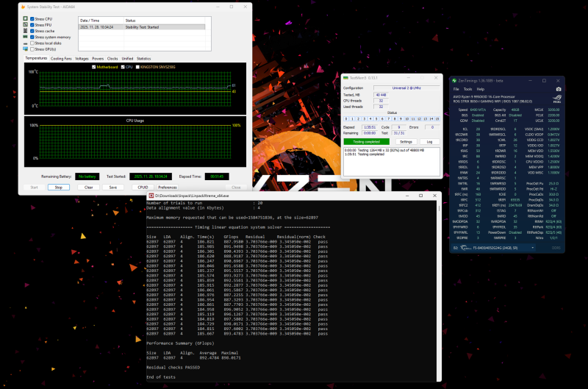Click the Linpack console vertical scrollbar
The height and width of the screenshot is (389, 588).
tap(439, 290)
